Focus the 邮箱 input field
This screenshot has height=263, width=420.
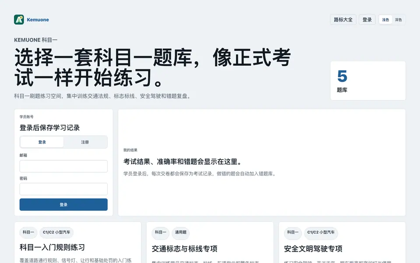[63, 166]
